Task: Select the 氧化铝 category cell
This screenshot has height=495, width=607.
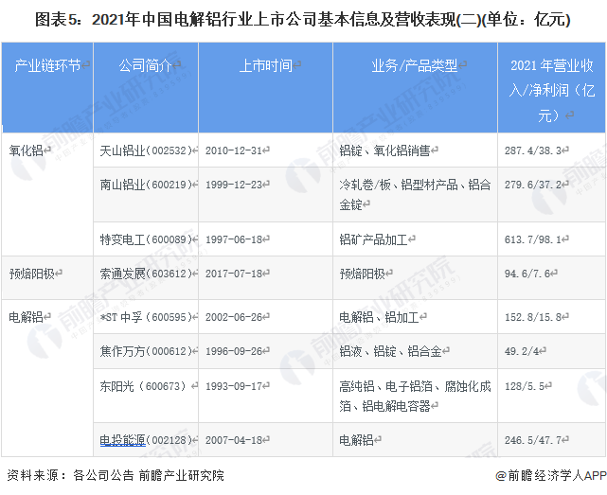Action: tap(47, 194)
